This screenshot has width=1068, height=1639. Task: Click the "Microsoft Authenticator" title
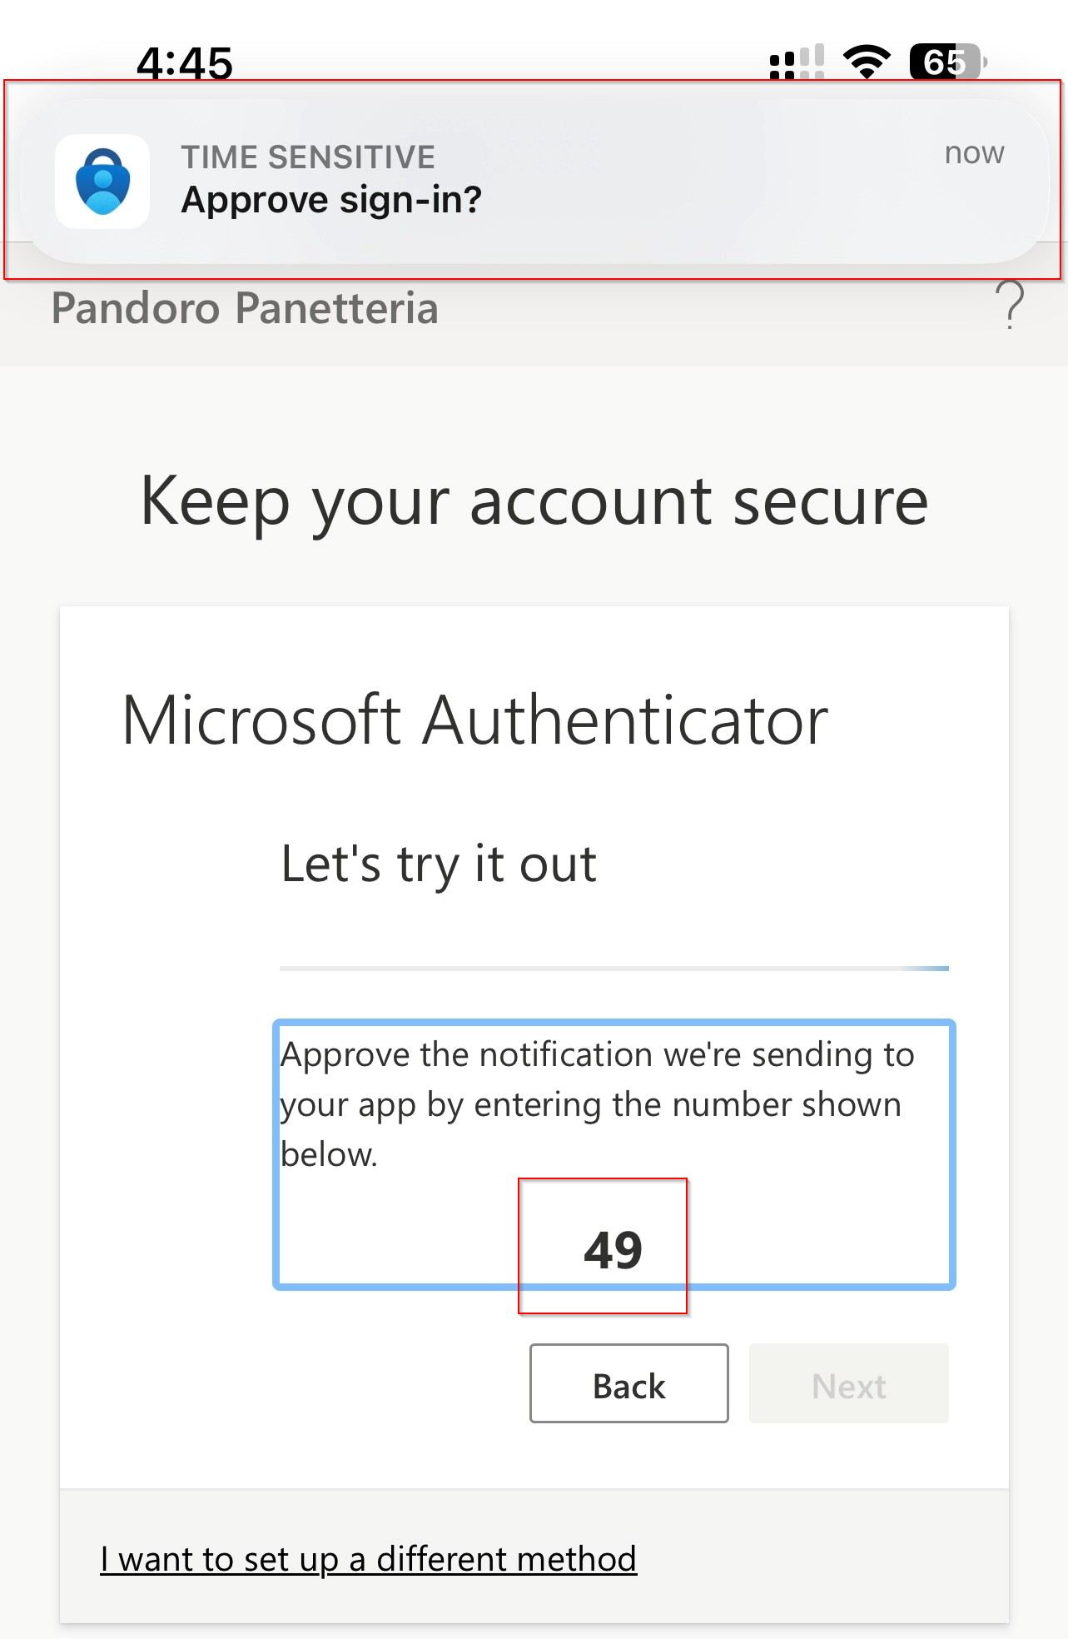[x=474, y=720]
